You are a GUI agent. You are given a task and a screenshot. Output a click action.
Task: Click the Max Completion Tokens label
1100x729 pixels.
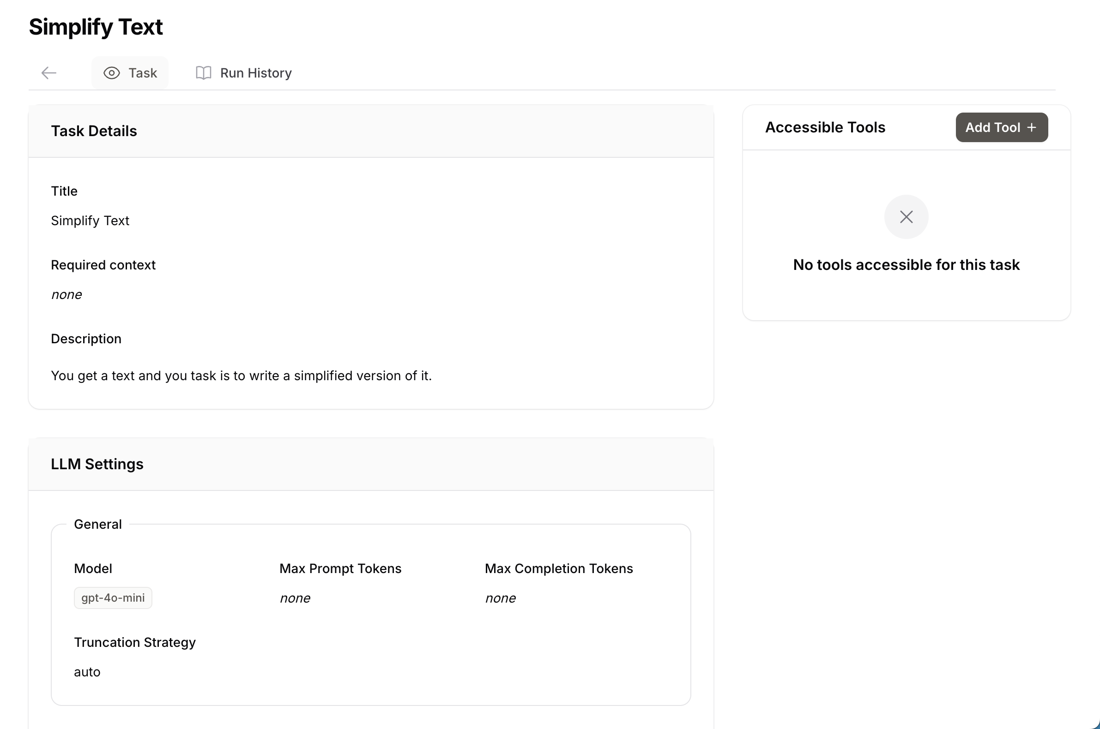pos(559,568)
